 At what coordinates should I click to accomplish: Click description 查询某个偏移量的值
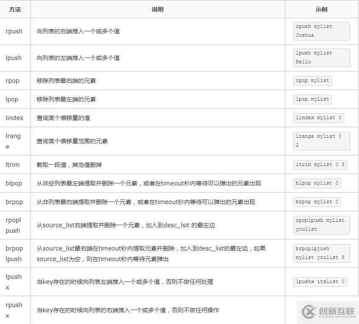[x=63, y=118]
